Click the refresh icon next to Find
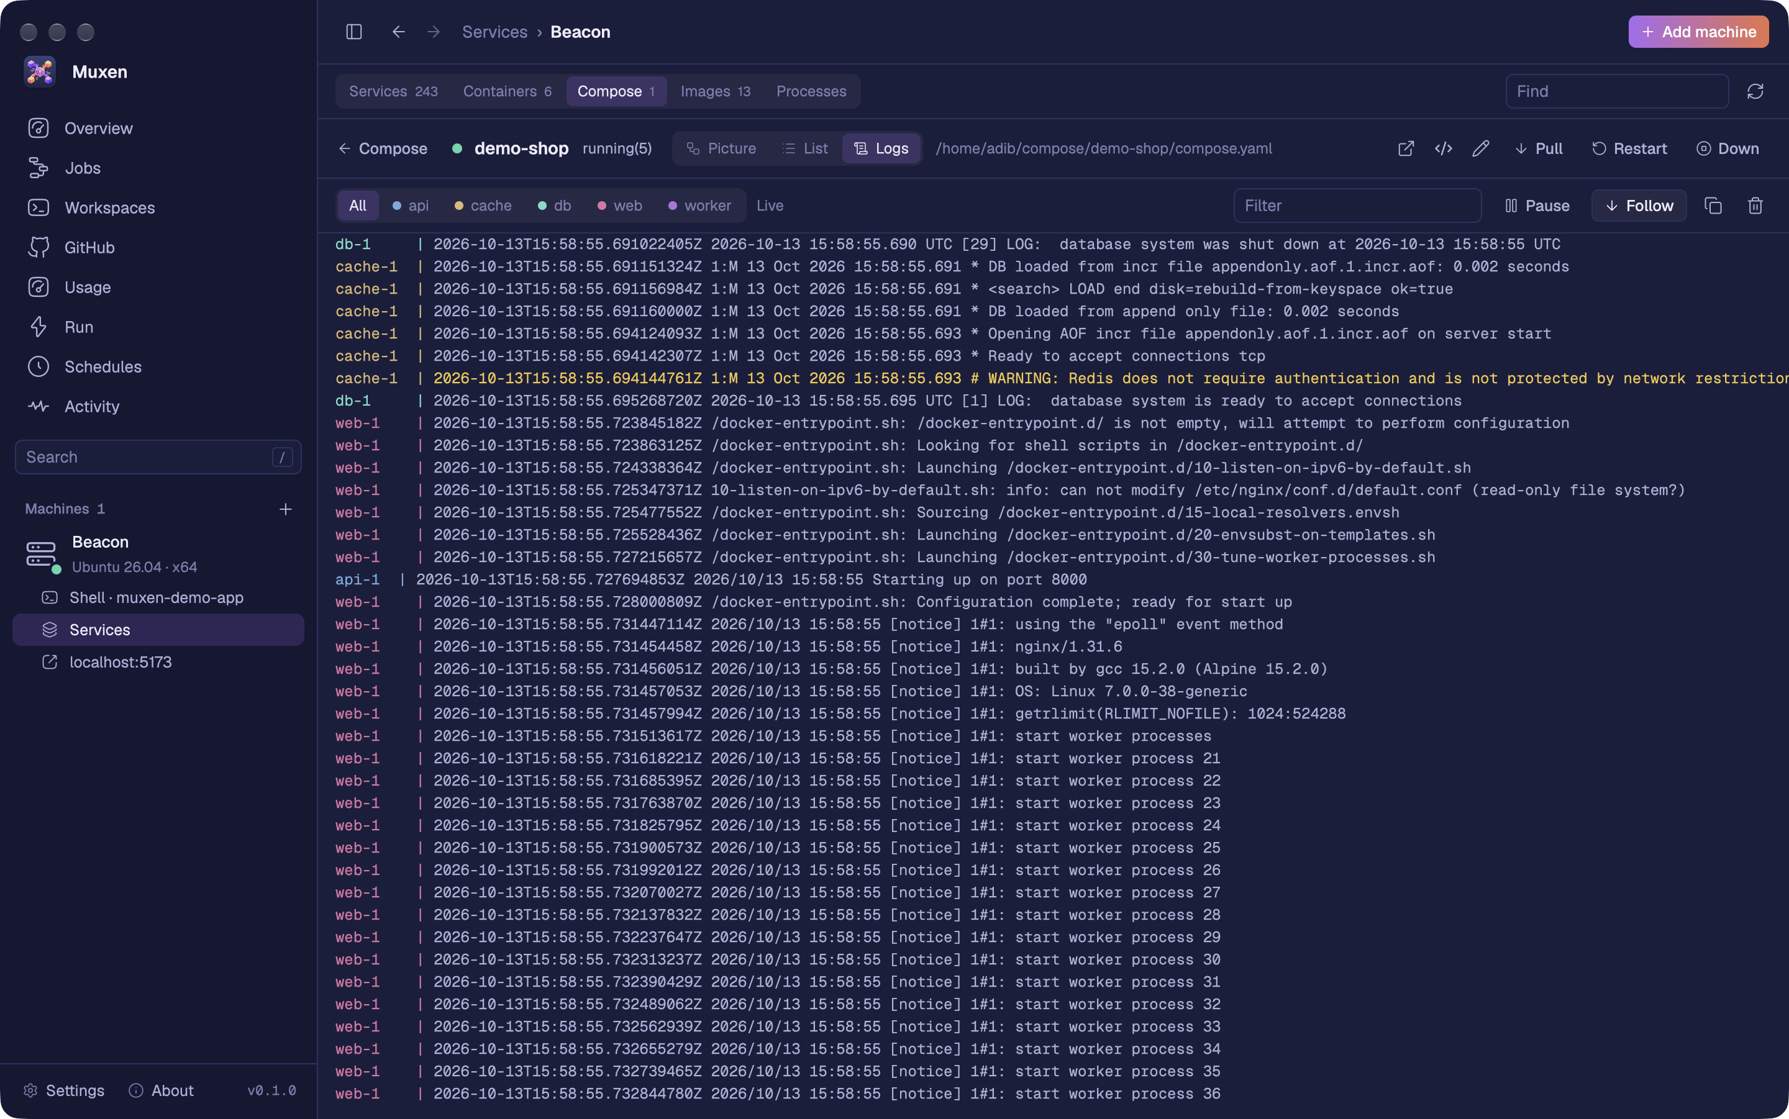The image size is (1789, 1119). (1755, 91)
